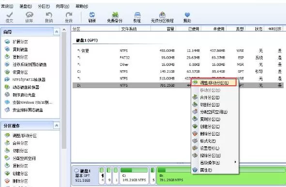Collapse the 向导 panel header chevron

tap(57, 32)
